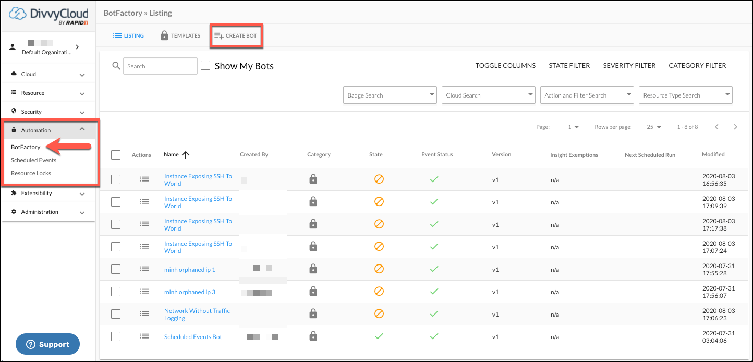Screen dimensions: 753x362
Task: Open Resource Type Search dropdown
Action: pyautogui.click(x=686, y=95)
